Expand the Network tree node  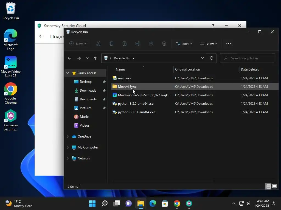[x=68, y=158]
